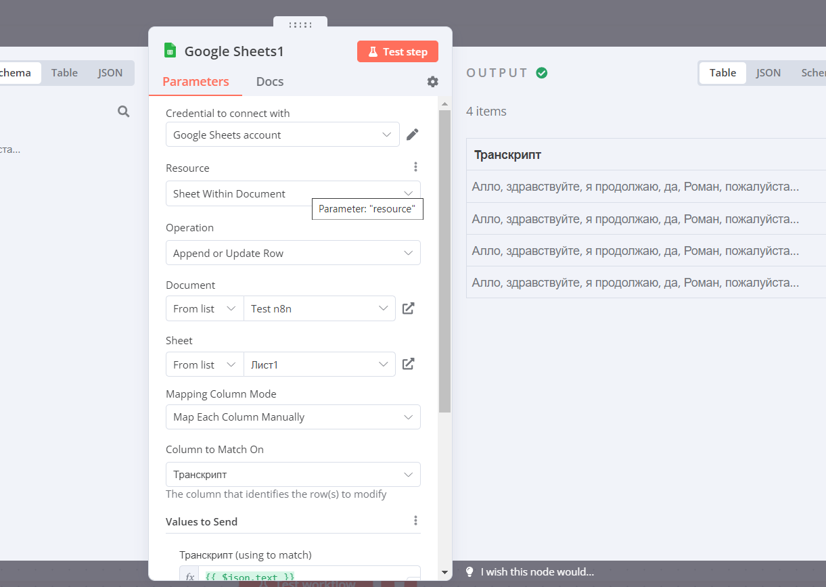This screenshot has width=826, height=587.
Task: Open Resource options three-dot menu
Action: coord(415,167)
